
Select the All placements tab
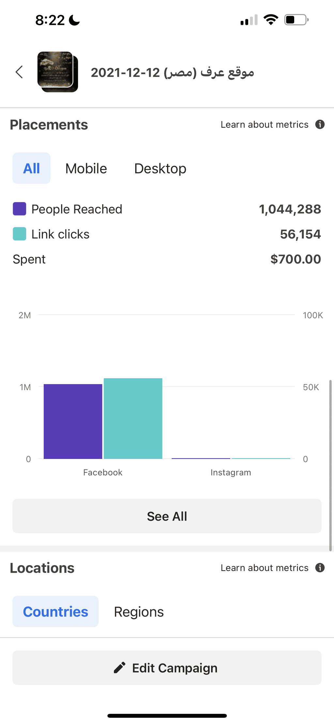(x=31, y=168)
